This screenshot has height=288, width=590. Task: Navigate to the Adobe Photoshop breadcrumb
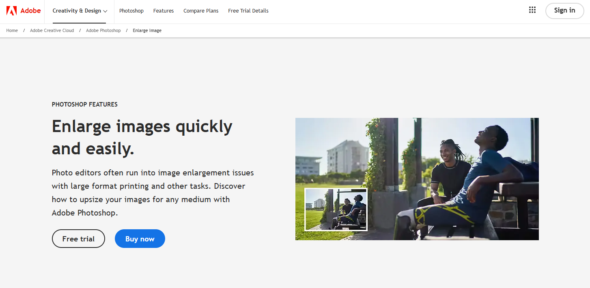click(103, 30)
